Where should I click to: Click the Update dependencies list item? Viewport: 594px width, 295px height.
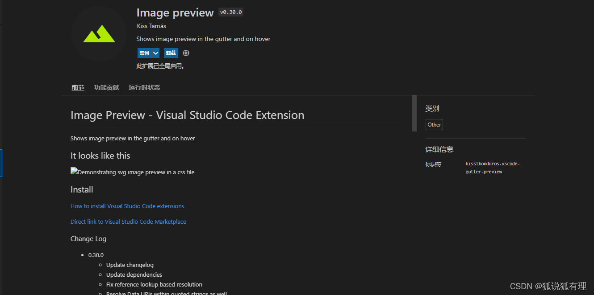click(x=134, y=275)
